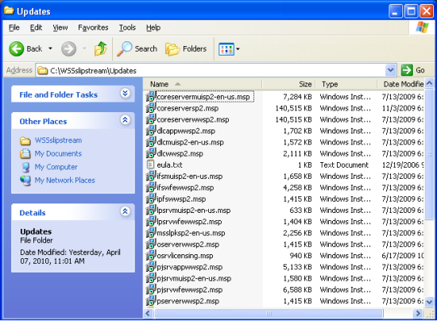
Task: Select file pjsrvwfewwsp2.msp
Action: [190, 290]
